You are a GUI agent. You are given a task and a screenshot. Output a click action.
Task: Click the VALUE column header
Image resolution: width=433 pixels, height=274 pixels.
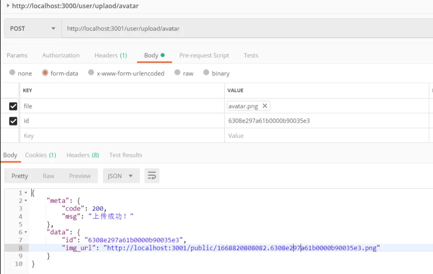[235, 90]
